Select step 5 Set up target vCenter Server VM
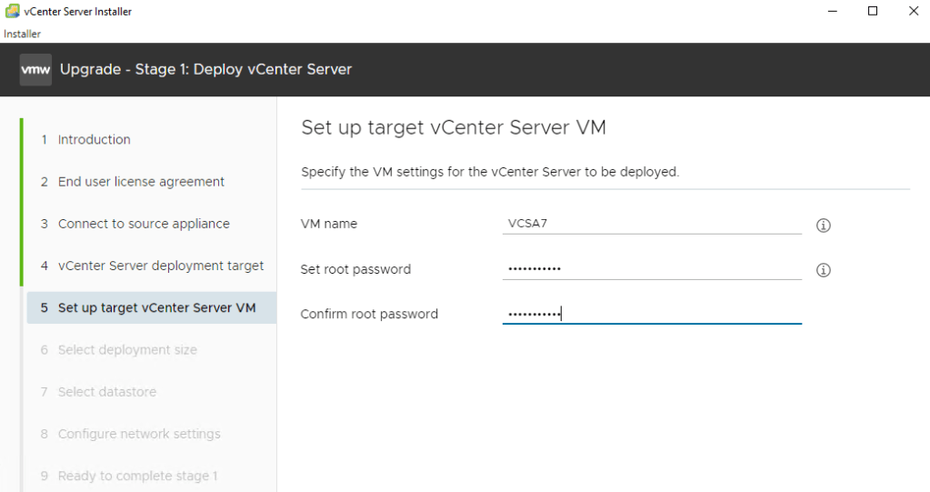This screenshot has width=930, height=492. click(156, 308)
